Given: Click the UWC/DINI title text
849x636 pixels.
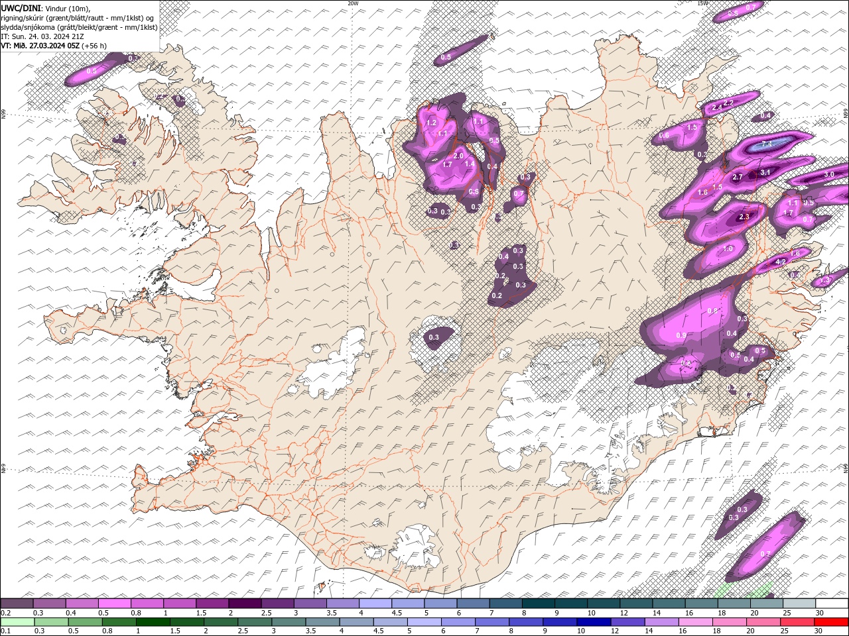Looking at the screenshot, I should pyautogui.click(x=21, y=7).
